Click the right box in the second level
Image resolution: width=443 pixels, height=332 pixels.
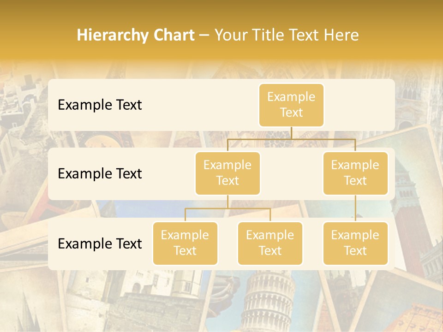point(355,173)
